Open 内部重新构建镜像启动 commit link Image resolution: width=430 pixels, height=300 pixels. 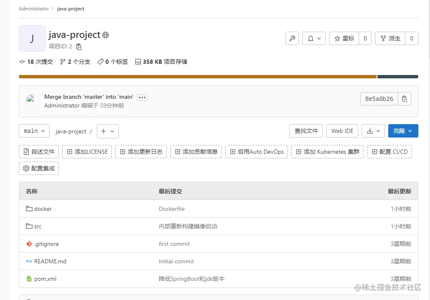point(188,226)
